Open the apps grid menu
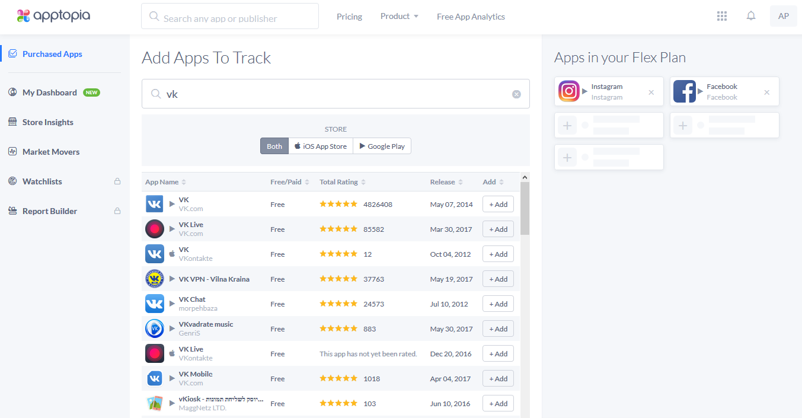Image resolution: width=802 pixels, height=418 pixels. coord(722,16)
